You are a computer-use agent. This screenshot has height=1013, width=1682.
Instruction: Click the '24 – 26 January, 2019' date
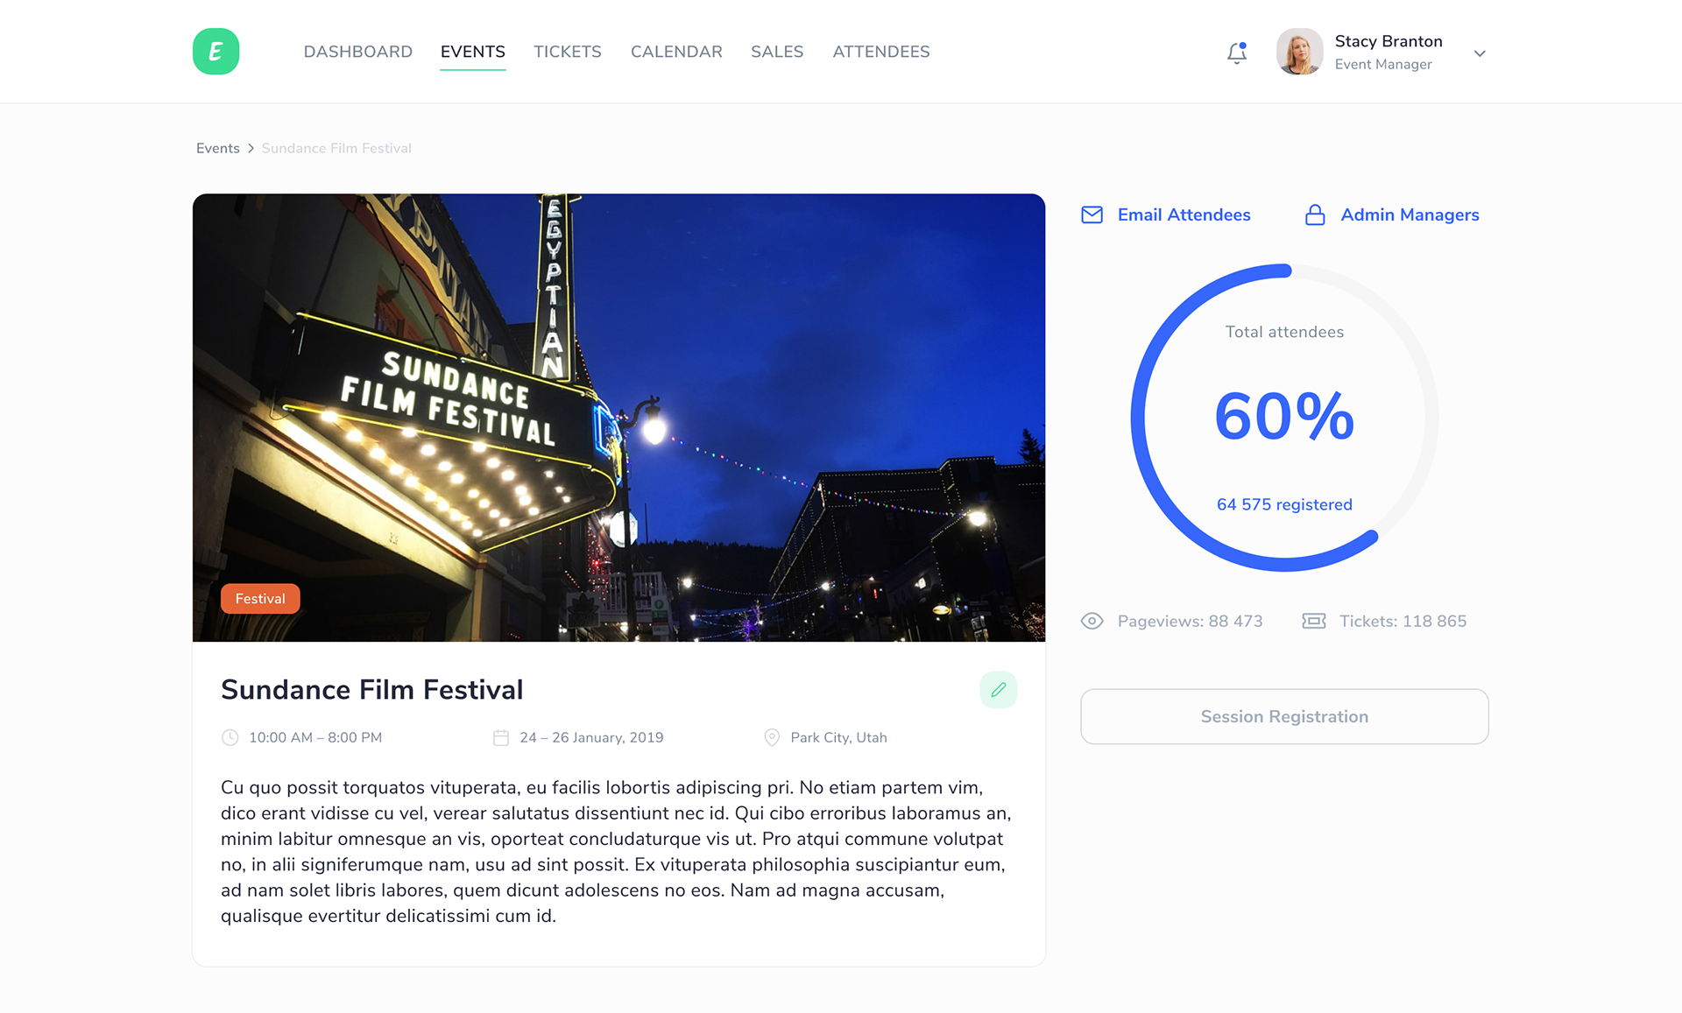(591, 737)
